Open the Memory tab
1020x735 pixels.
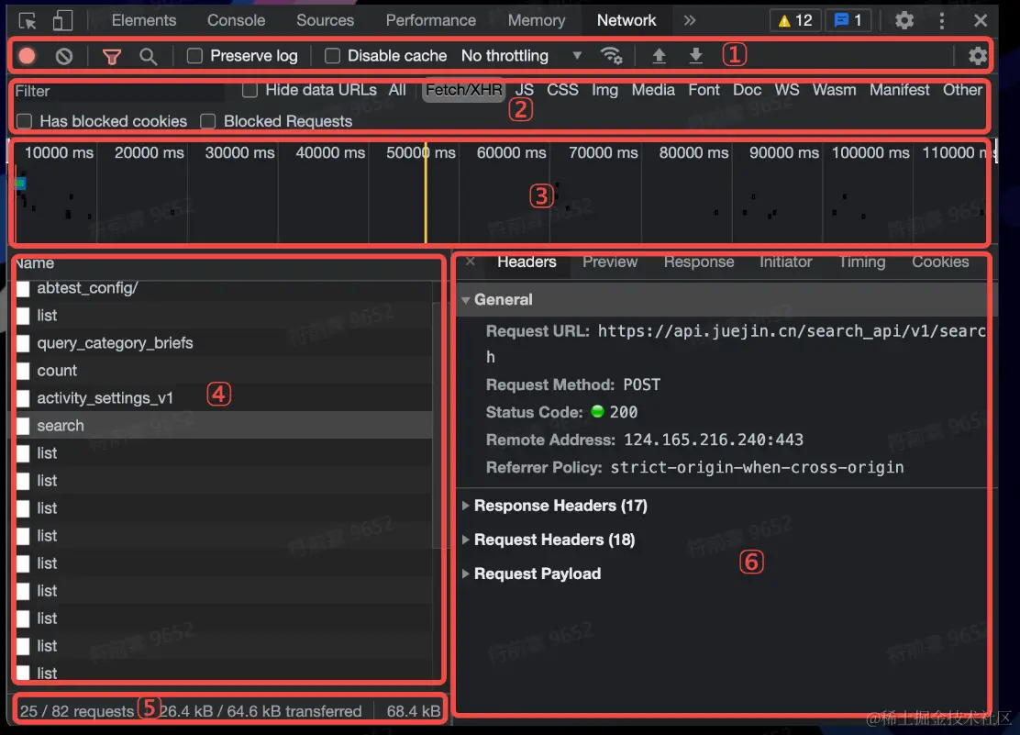tap(537, 21)
